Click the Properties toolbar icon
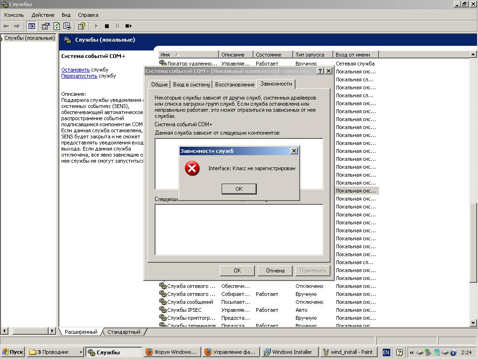This screenshot has width=478, height=359. pyautogui.click(x=45, y=26)
